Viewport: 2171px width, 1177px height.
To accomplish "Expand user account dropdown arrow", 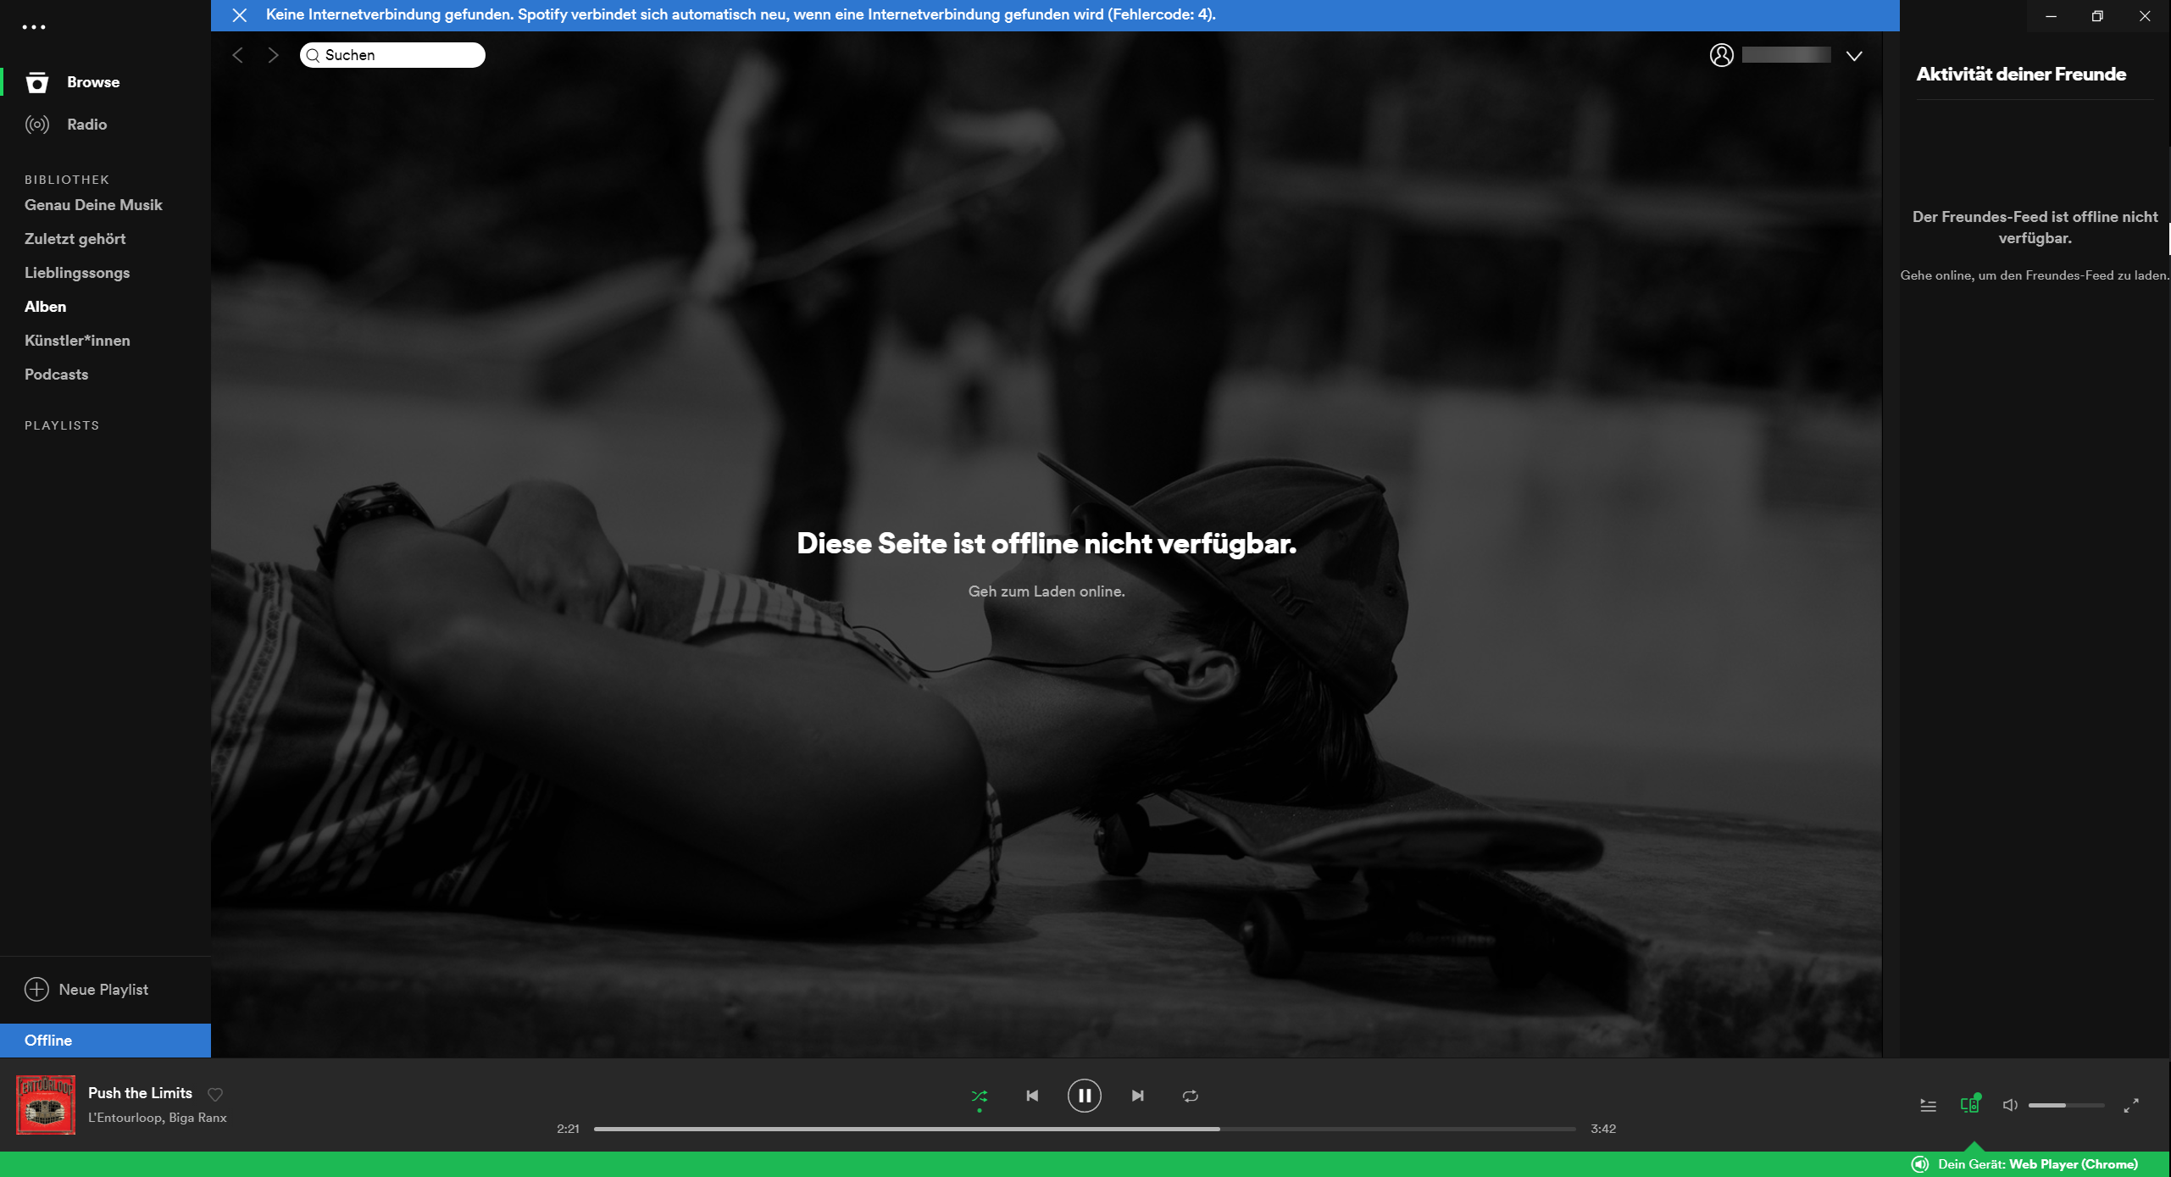I will coord(1854,56).
